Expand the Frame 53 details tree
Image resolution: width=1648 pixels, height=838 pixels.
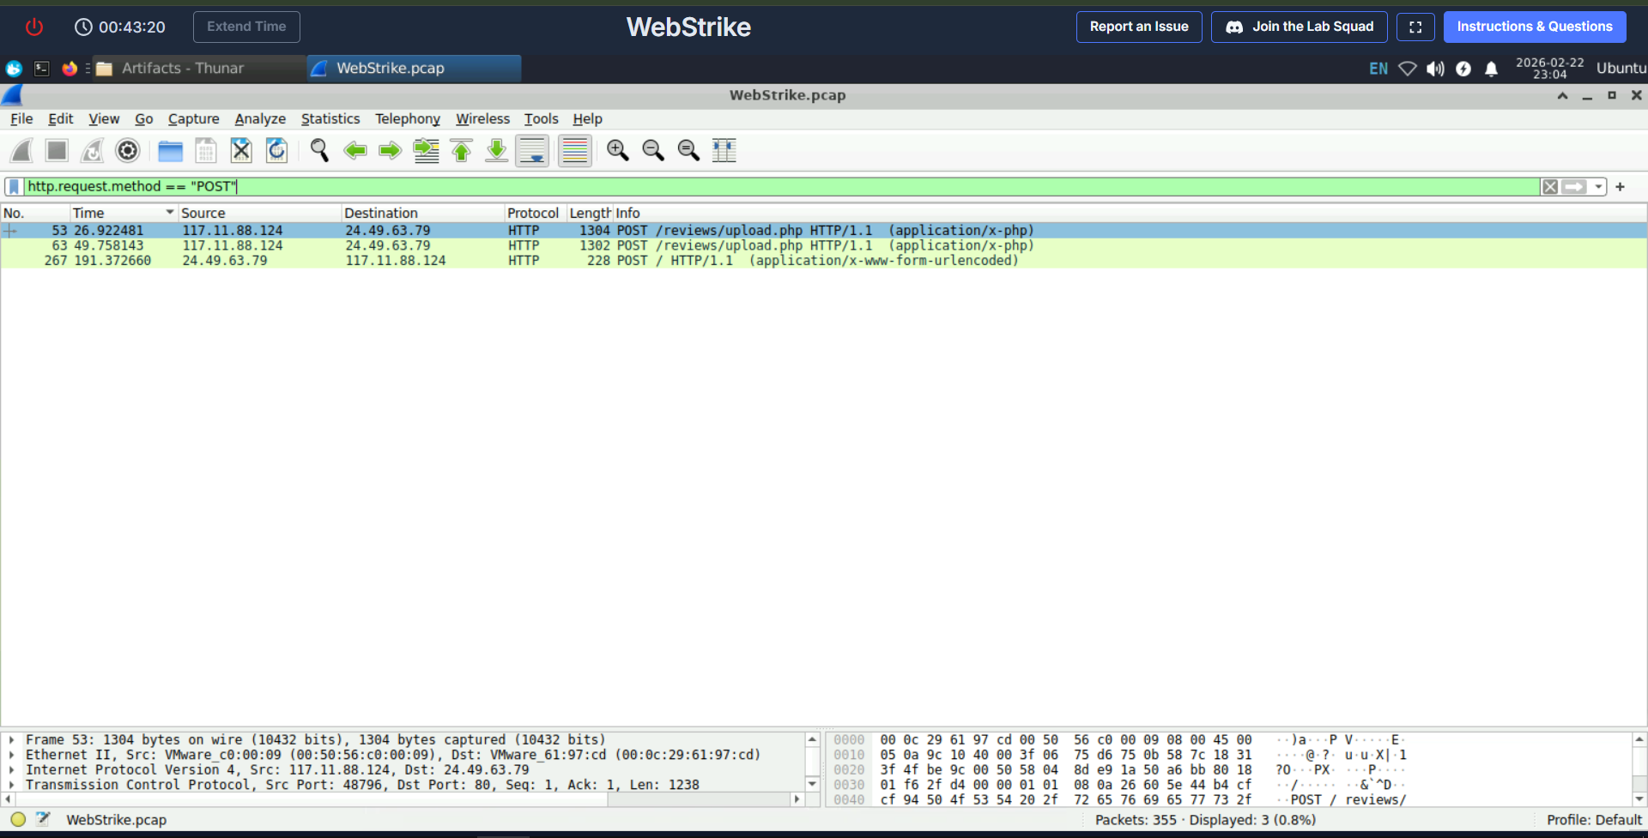click(11, 739)
